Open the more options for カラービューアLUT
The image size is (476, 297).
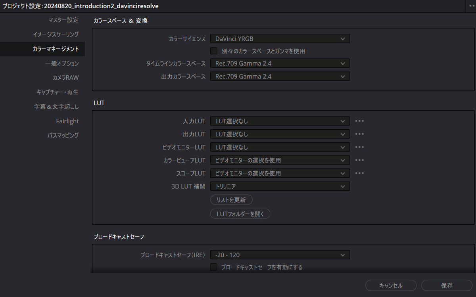[359, 160]
